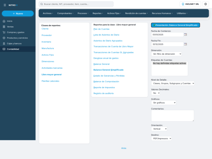This screenshot has height=159, width=212.
Task: Open calendar picker for Fecha de Comienzo
Action: tap(185, 34)
